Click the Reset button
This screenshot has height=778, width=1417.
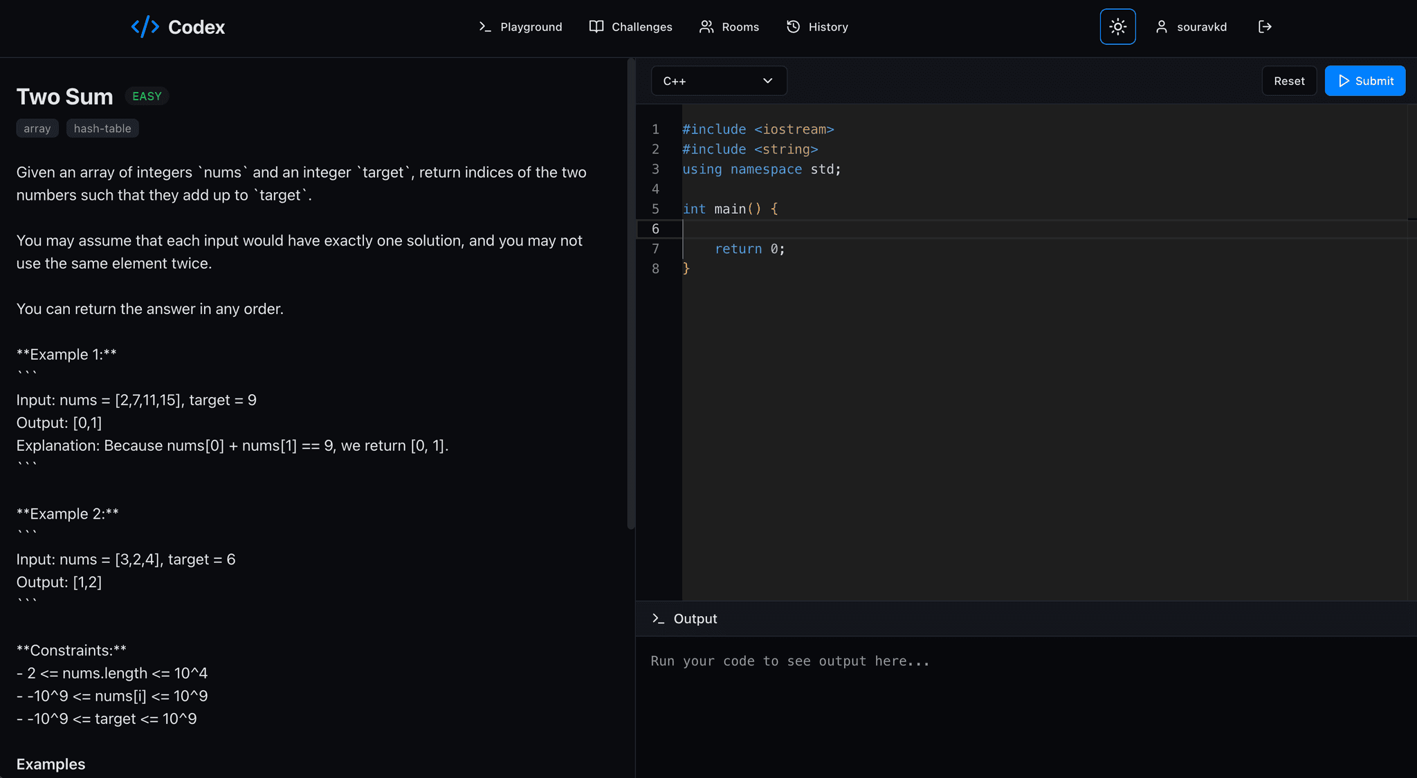pos(1290,81)
